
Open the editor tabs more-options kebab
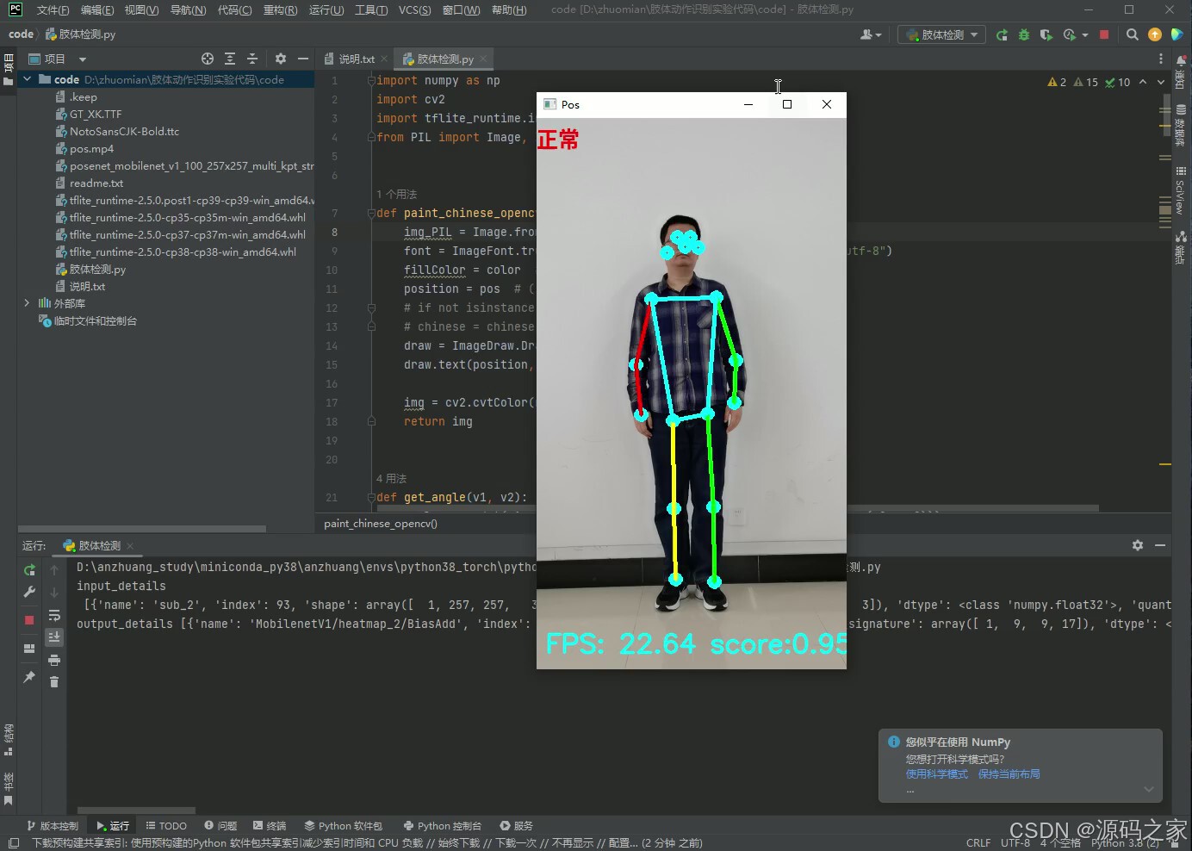pyautogui.click(x=1160, y=59)
